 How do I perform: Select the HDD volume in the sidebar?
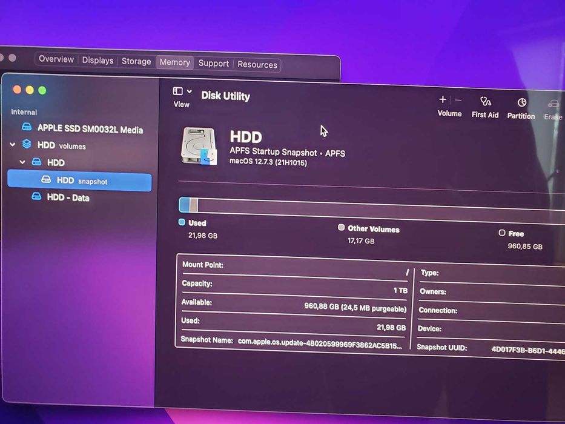tap(56, 162)
